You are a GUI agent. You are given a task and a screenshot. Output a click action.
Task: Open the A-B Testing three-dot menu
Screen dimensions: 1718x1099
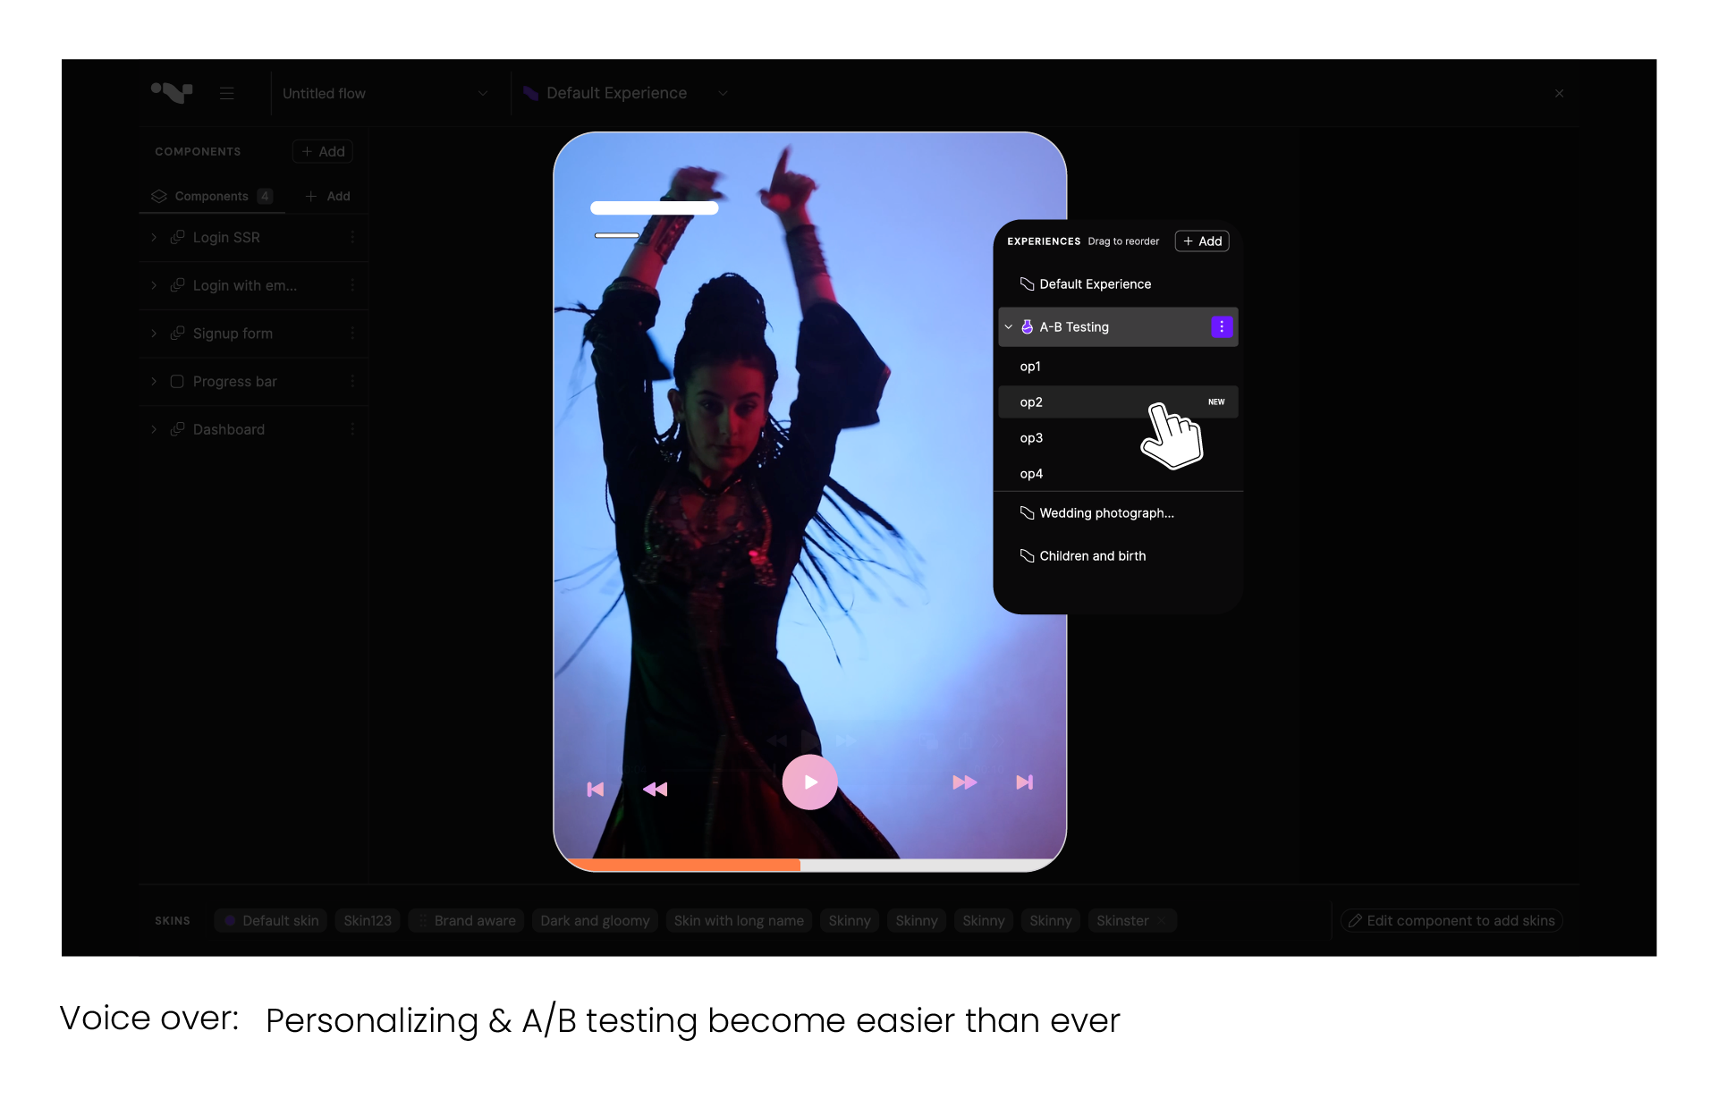point(1221,327)
